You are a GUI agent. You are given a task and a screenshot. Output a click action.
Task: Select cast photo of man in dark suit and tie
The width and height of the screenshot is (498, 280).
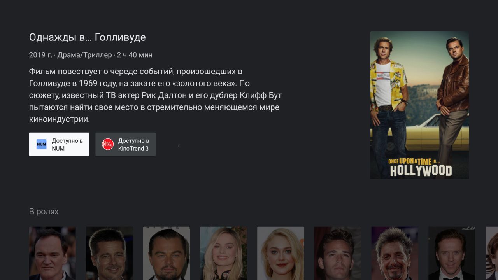53,253
